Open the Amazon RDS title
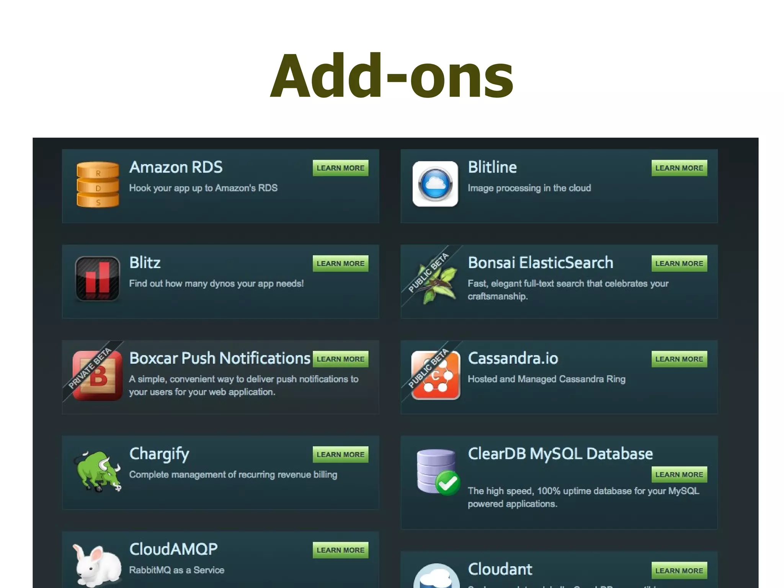784x588 pixels. (x=176, y=167)
